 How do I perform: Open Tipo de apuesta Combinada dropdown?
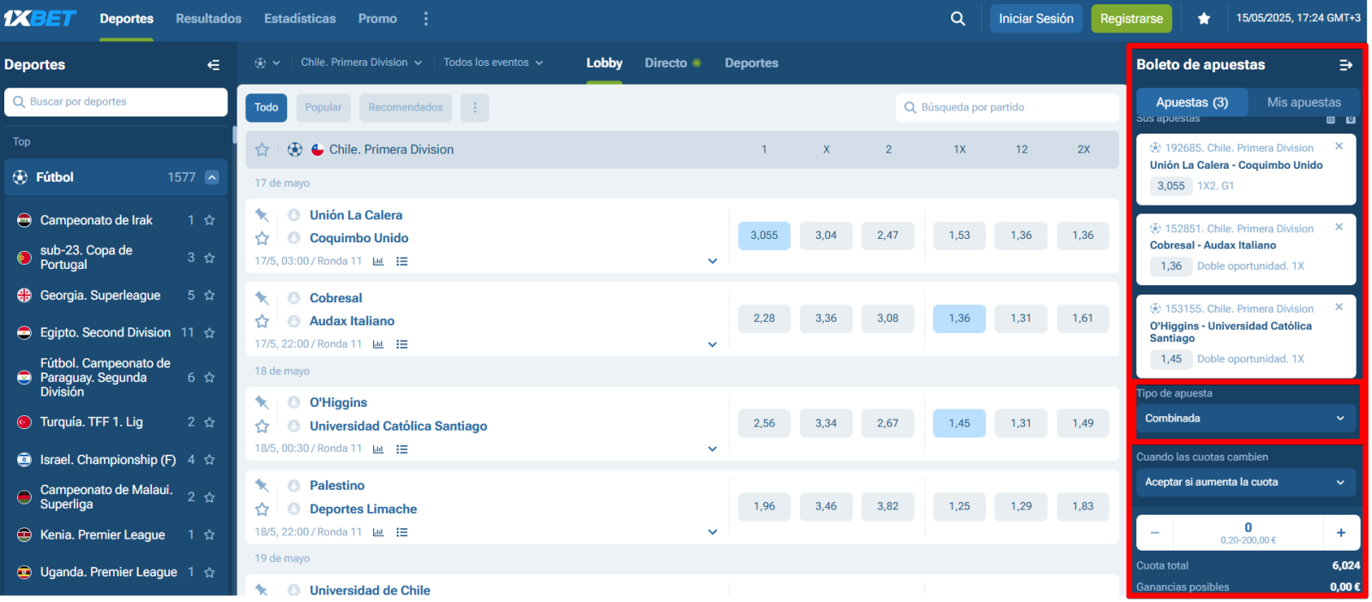1245,419
